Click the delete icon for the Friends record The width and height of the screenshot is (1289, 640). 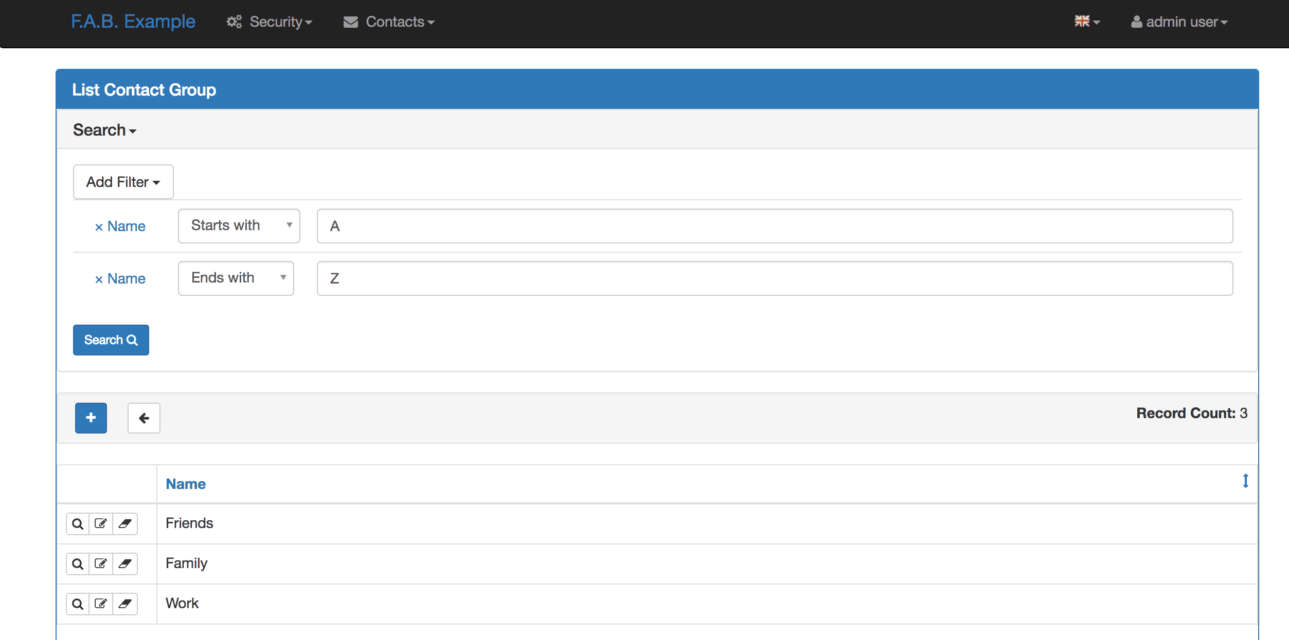point(125,523)
